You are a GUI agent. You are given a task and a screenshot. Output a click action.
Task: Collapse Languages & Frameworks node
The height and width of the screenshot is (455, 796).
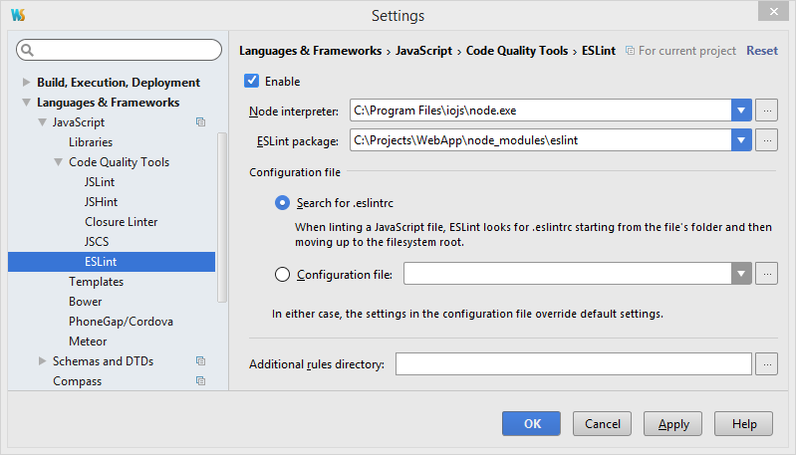[26, 103]
